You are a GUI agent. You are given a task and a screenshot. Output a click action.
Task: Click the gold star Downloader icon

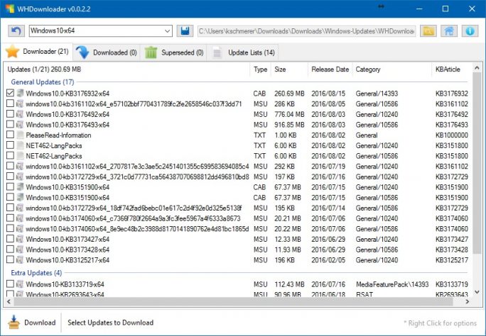point(12,51)
